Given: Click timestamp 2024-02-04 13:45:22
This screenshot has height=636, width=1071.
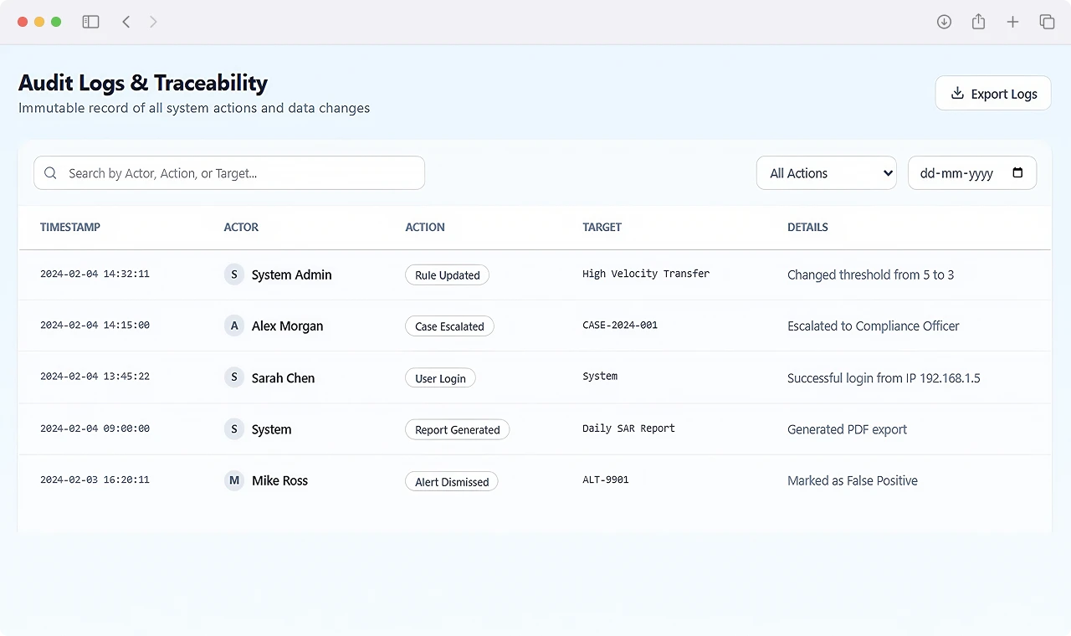Looking at the screenshot, I should pos(95,377).
